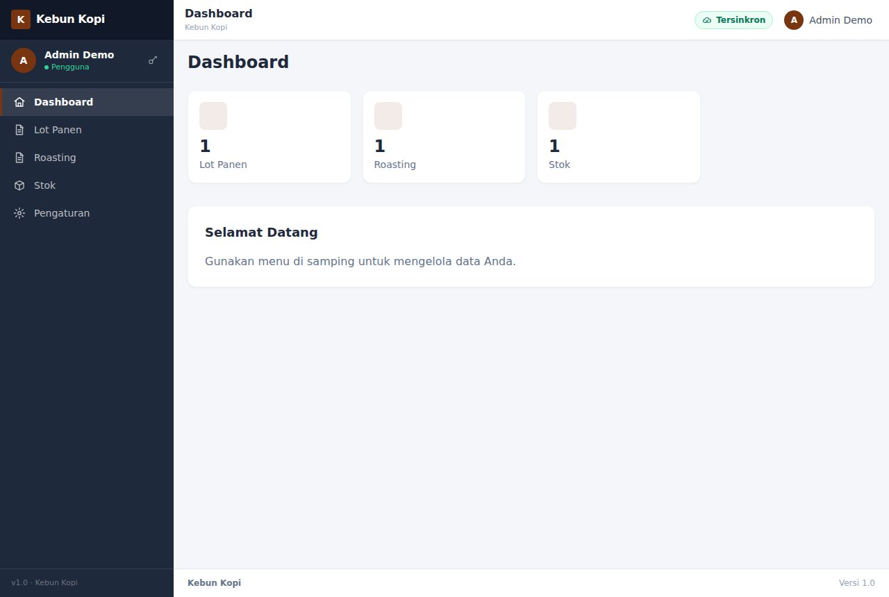889x597 pixels.
Task: Click the Pengaturan gear icon
Action: [19, 213]
